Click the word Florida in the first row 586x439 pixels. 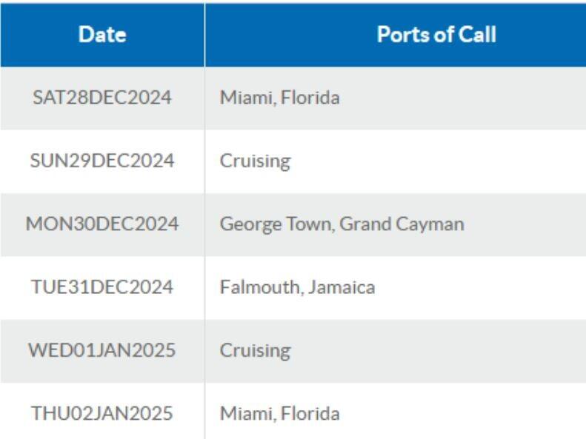pyautogui.click(x=310, y=98)
